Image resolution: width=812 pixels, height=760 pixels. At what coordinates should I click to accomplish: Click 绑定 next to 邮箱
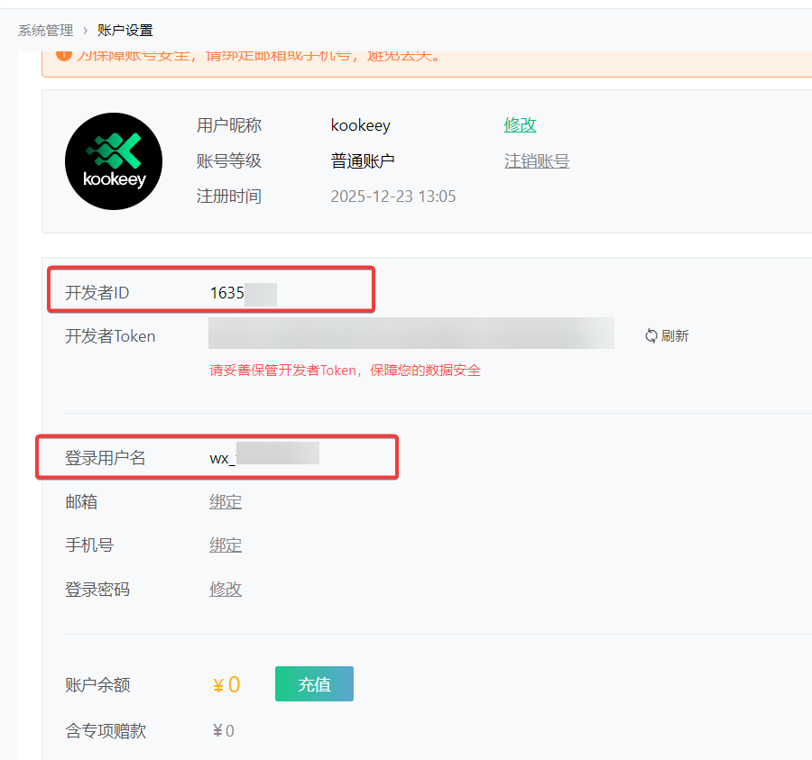click(226, 501)
